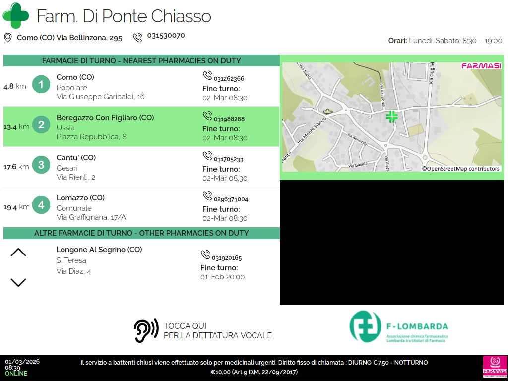Open the OpenStreetMap contributors link
The height and width of the screenshot is (381, 508).
[461, 169]
